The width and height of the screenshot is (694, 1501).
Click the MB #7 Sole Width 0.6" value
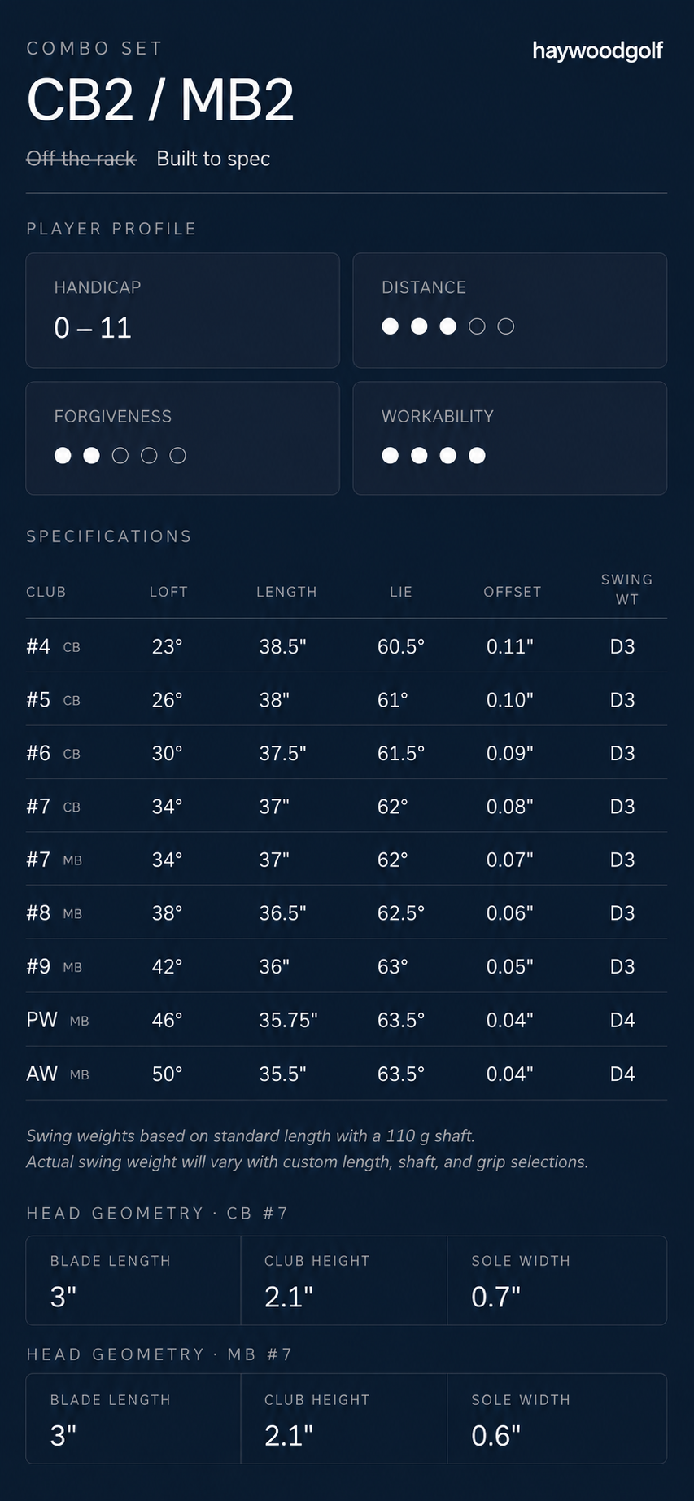coord(495,1435)
